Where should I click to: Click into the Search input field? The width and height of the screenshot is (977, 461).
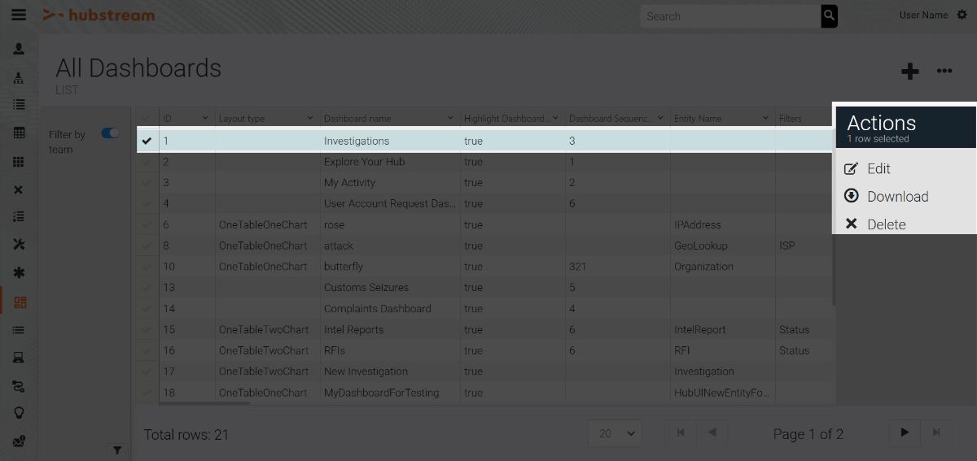(x=729, y=16)
